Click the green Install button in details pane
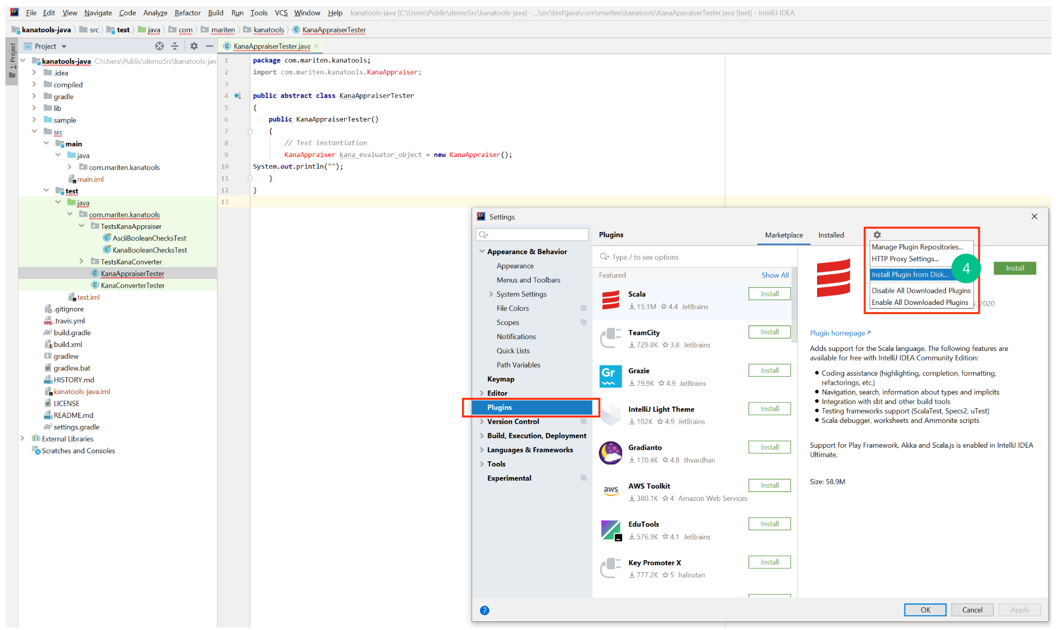 point(1014,268)
